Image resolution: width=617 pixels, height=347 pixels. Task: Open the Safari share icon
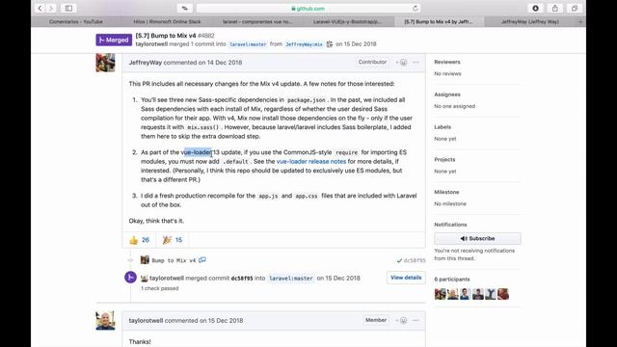point(555,9)
